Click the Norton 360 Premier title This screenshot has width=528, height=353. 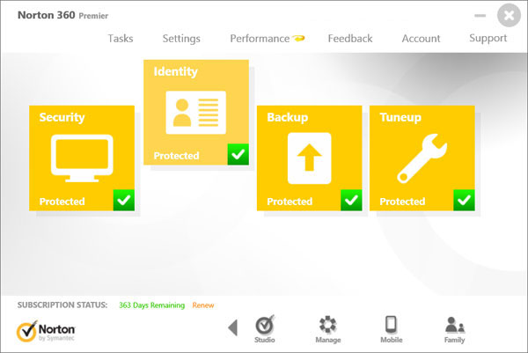tap(63, 15)
